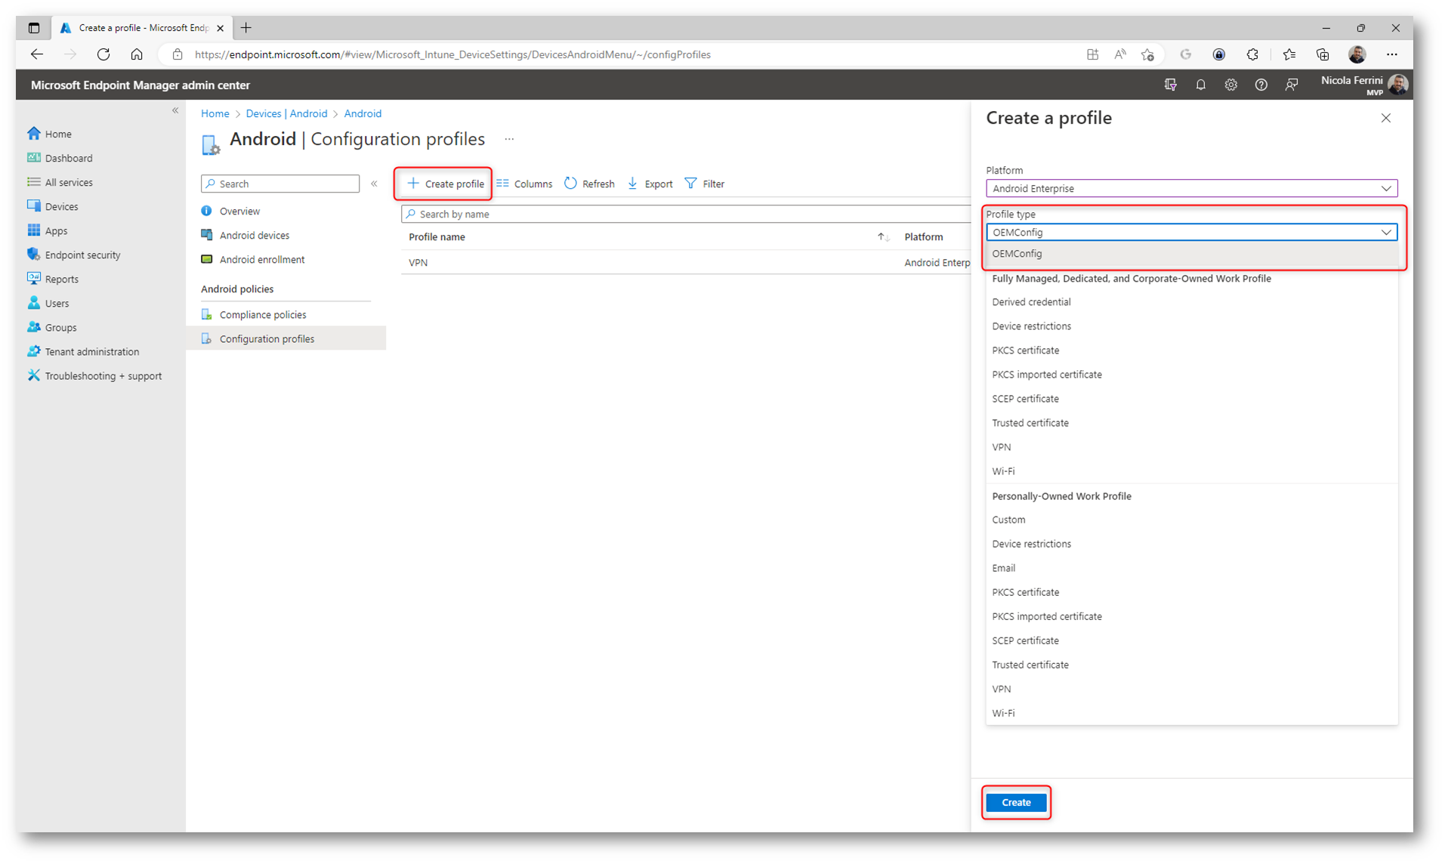
Task: Open Reports in the left sidebar
Action: point(53,279)
